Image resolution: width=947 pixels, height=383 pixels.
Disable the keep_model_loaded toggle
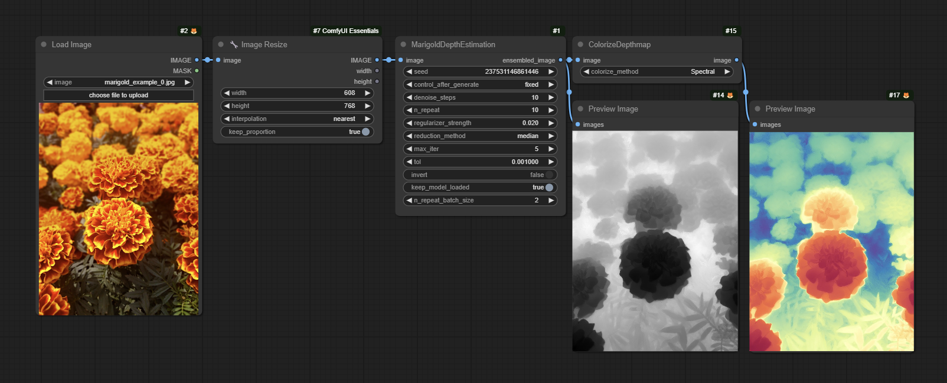tap(549, 188)
